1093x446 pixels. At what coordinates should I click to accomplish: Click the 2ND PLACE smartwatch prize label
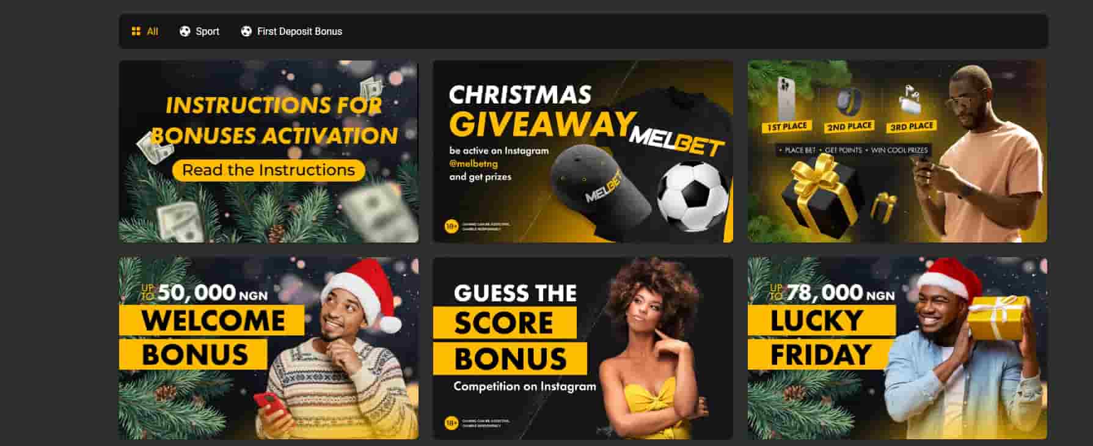[x=849, y=127]
